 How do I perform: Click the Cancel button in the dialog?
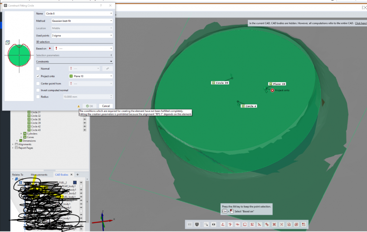tap(106, 106)
